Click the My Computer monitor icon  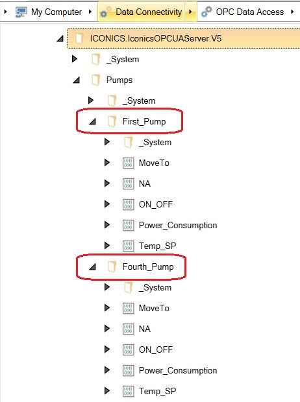click(21, 12)
